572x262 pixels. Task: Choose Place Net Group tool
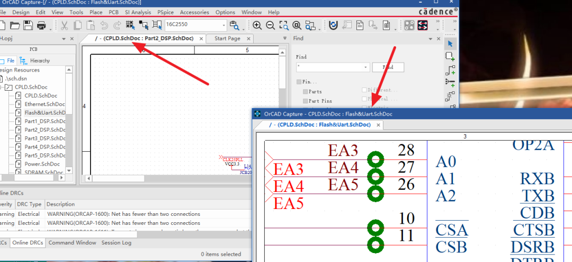click(450, 83)
